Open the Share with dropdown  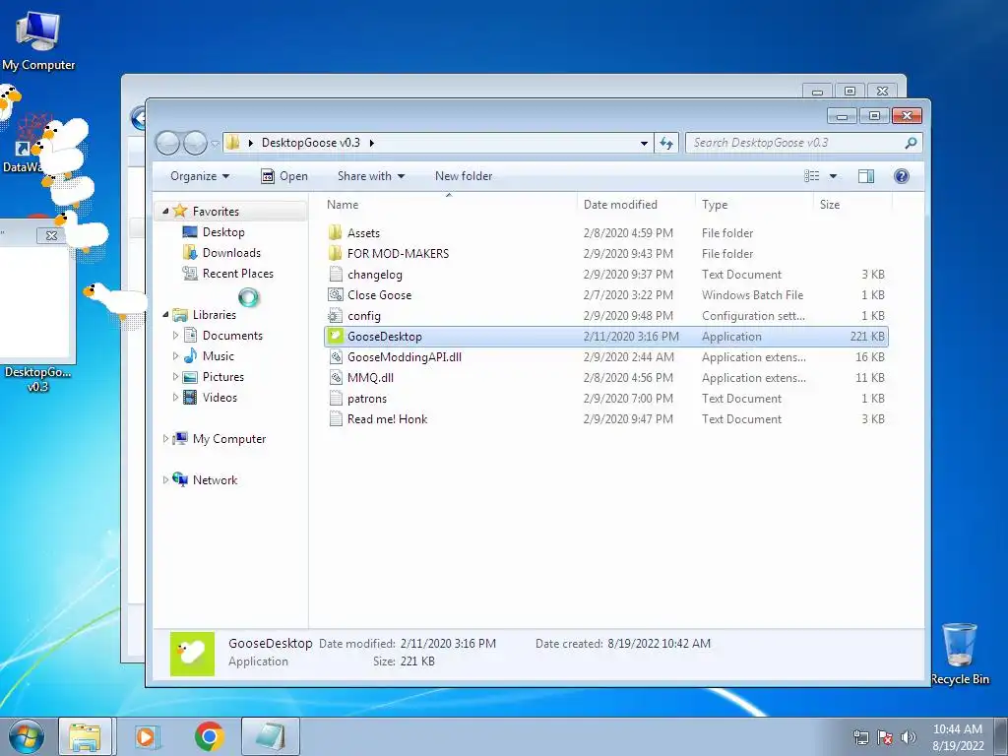[371, 176]
